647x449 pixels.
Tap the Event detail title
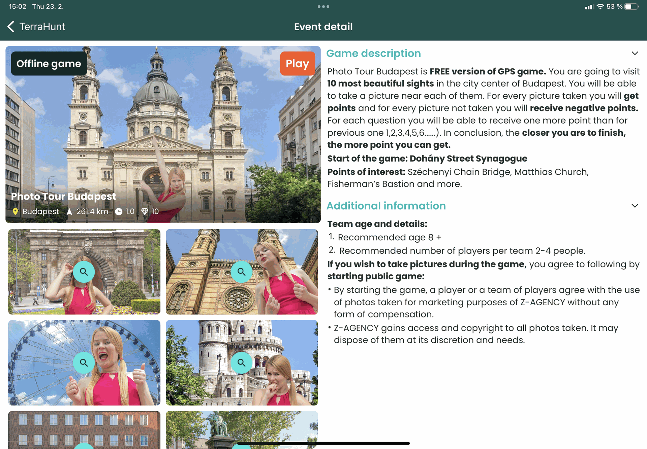(x=323, y=27)
